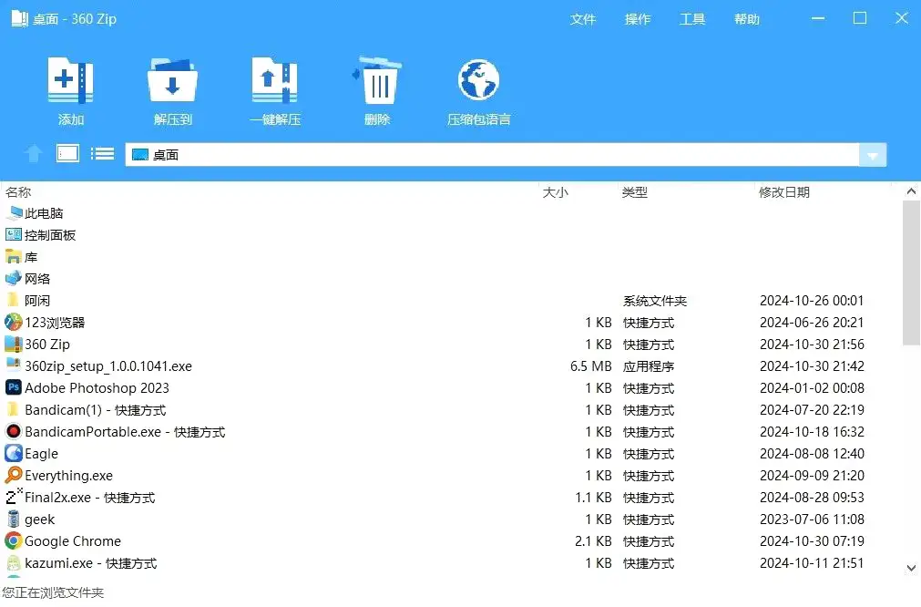
Task: Click the date 2024-01-02 00:08
Action: coord(812,388)
